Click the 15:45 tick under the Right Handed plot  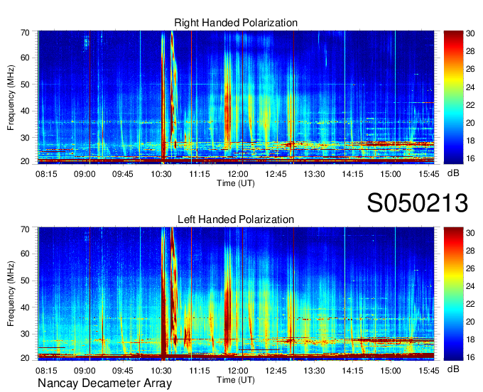[429, 174]
